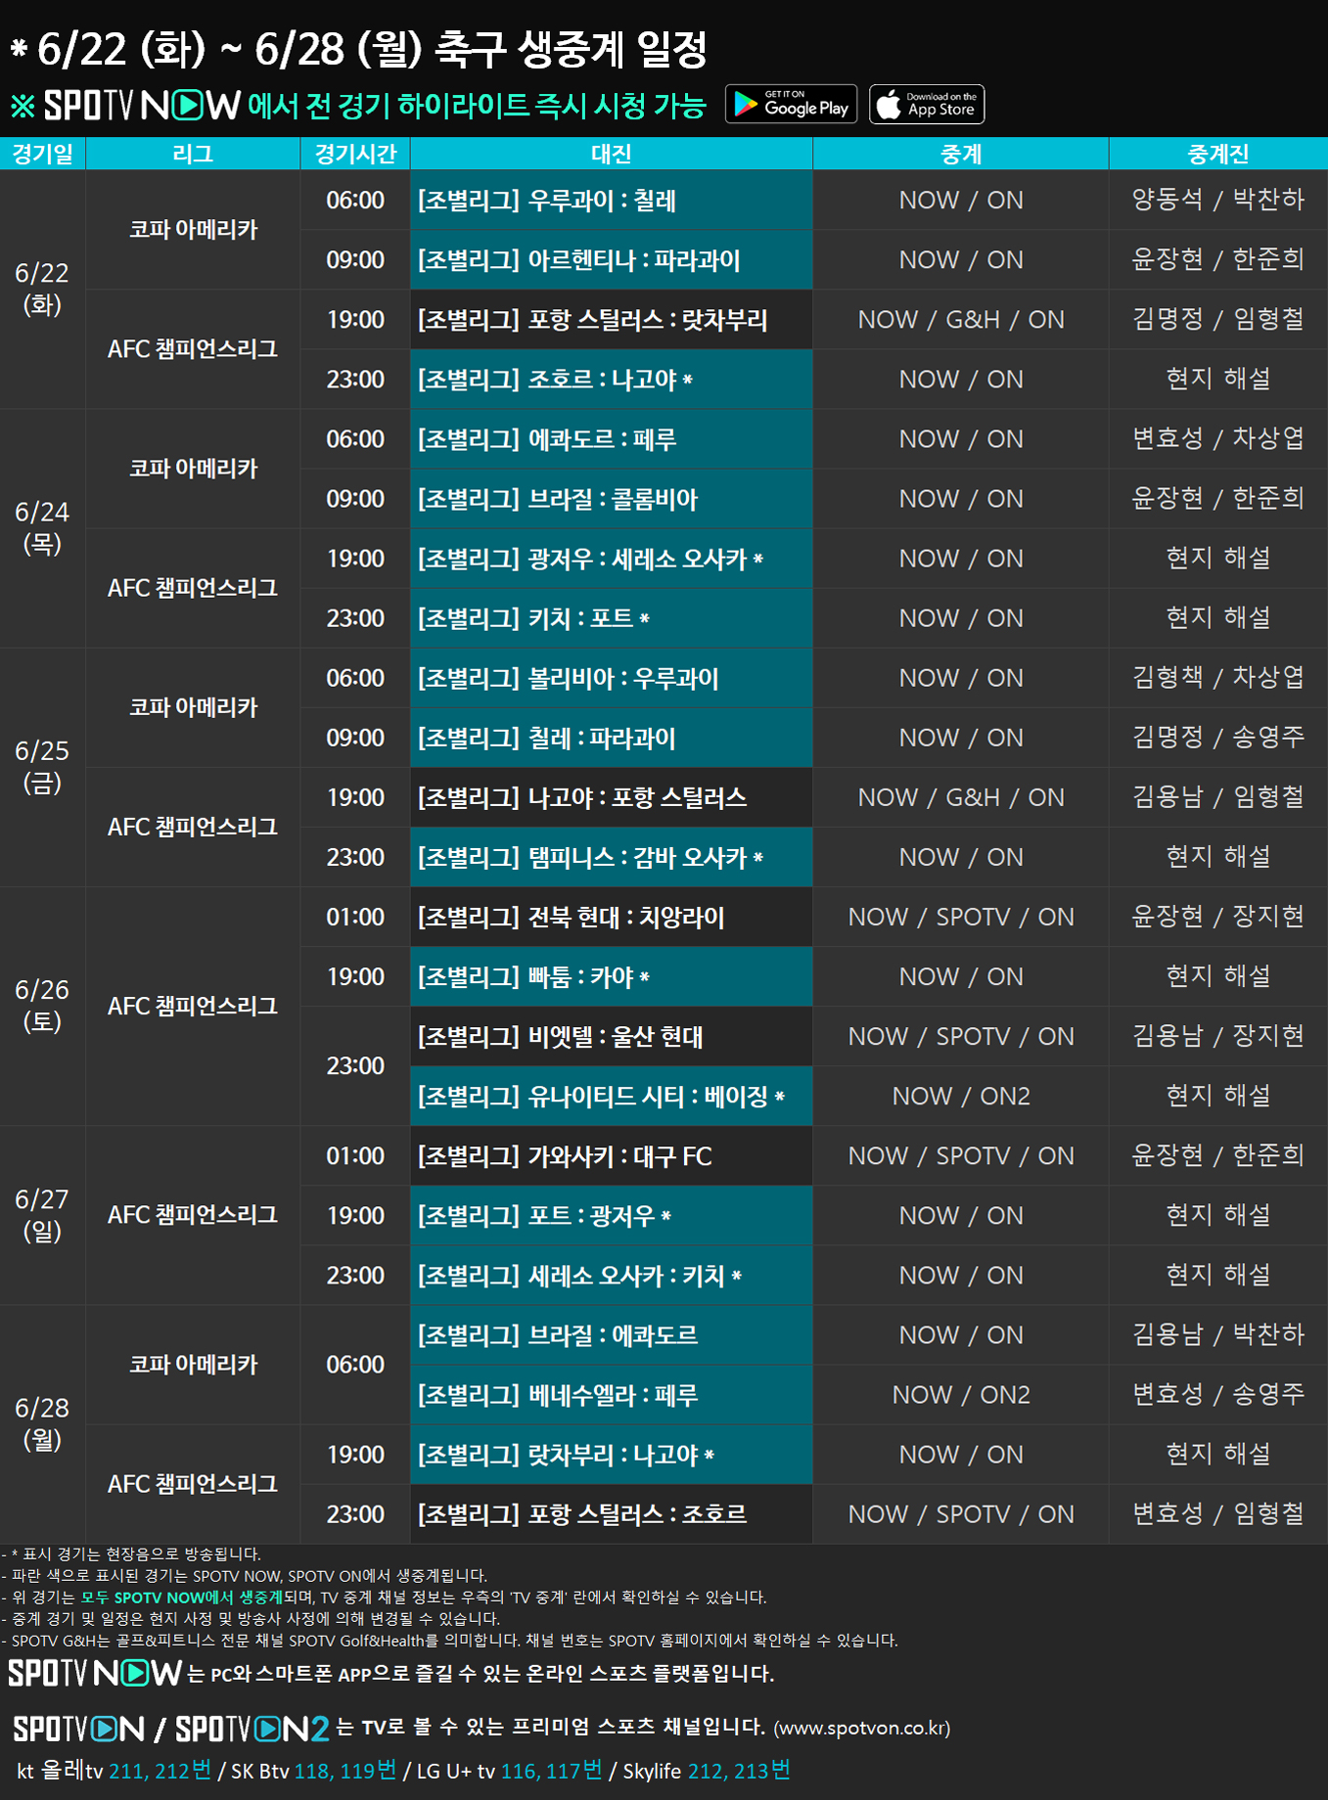Click the 경기시간 column header
1328x1800 pixels.
(354, 154)
